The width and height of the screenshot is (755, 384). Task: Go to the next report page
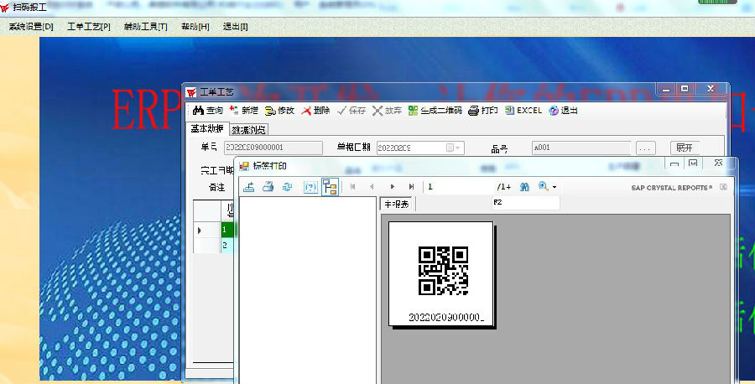pyautogui.click(x=392, y=187)
